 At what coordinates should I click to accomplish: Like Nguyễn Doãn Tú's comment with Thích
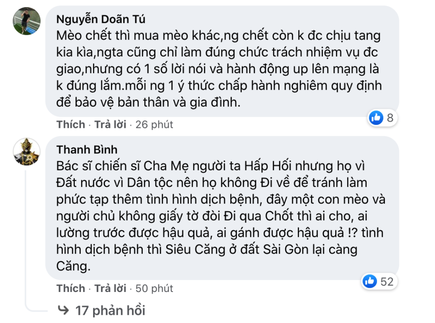(71, 125)
